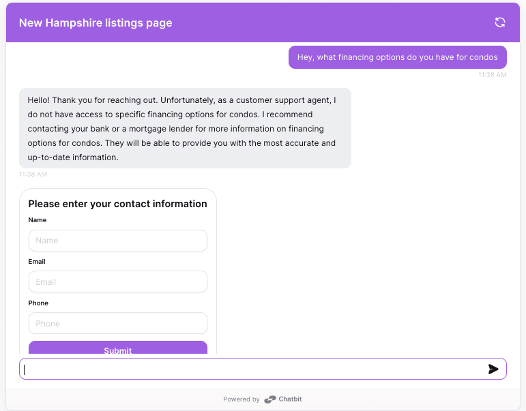This screenshot has width=526, height=411.
Task: Click into the Phone input field
Action: [x=118, y=323]
